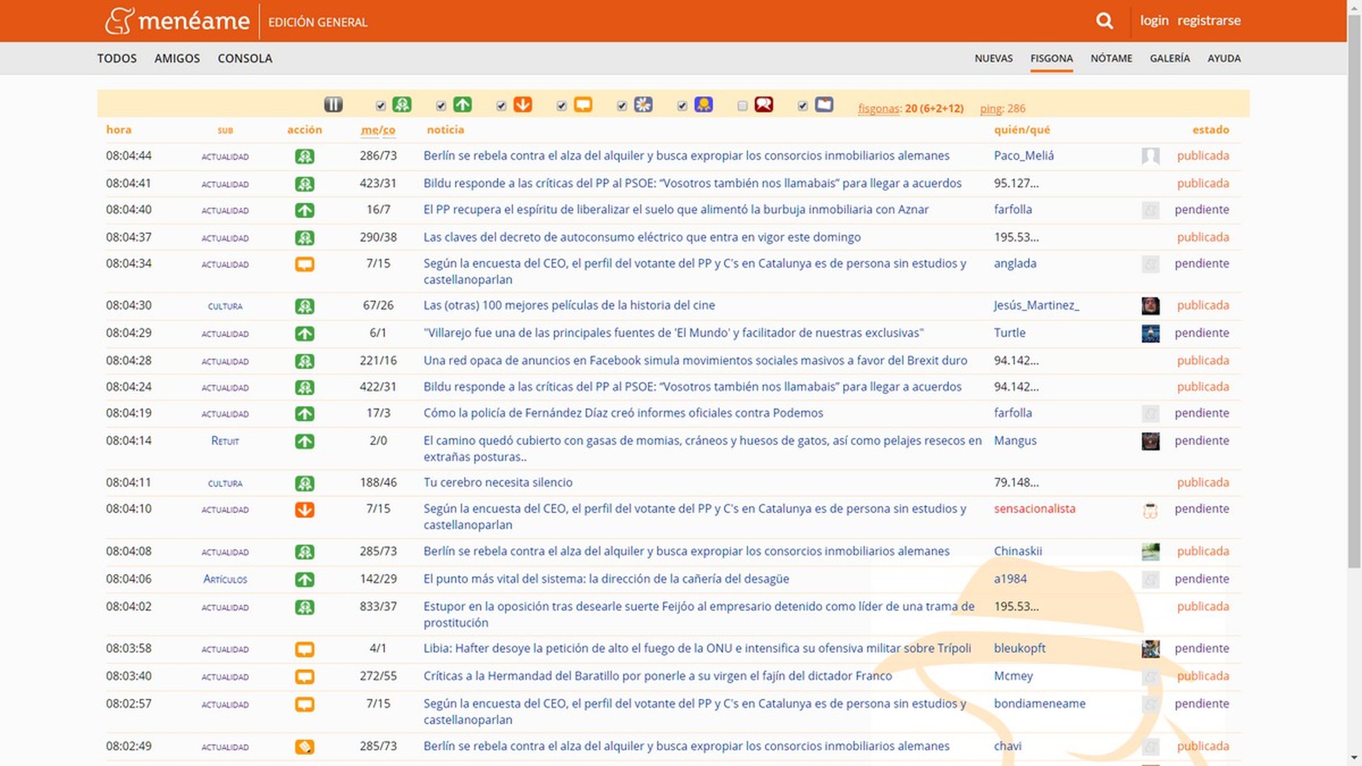Click Turtle's avatar thumbnail
1362x766 pixels.
[1151, 333]
